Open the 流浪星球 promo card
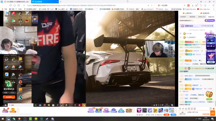Viewport: 216px width, 121px height. tap(211, 42)
